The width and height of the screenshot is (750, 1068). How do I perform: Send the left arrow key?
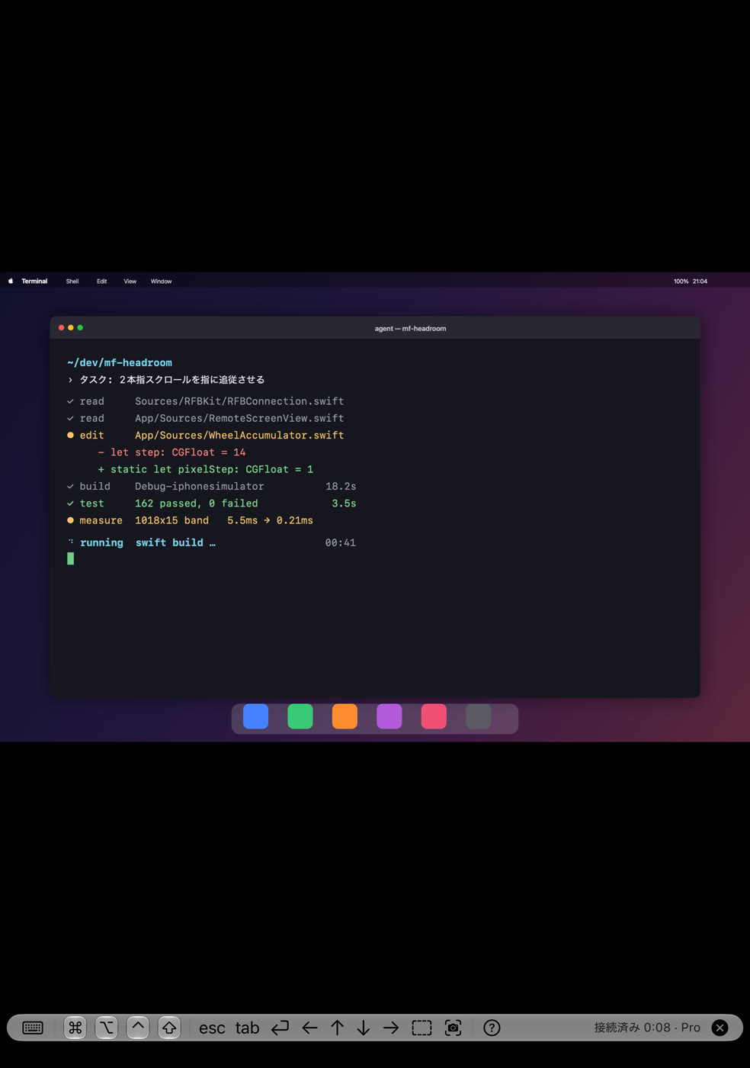click(x=309, y=1028)
